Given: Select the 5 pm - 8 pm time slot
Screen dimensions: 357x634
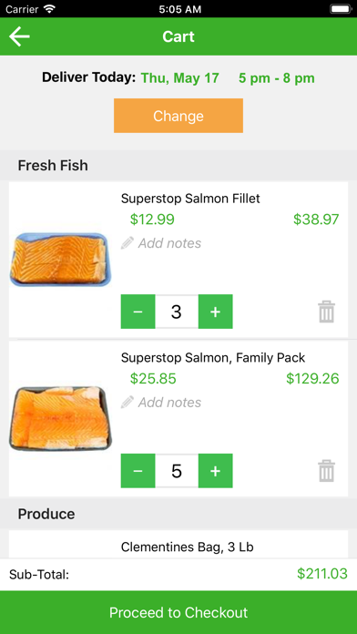Looking at the screenshot, I should click(277, 78).
